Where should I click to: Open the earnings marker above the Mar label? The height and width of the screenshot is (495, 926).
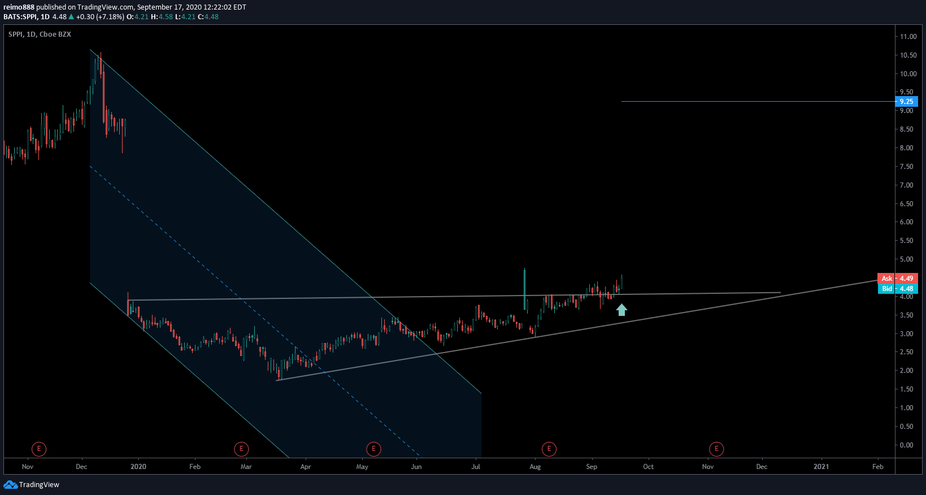pos(241,449)
